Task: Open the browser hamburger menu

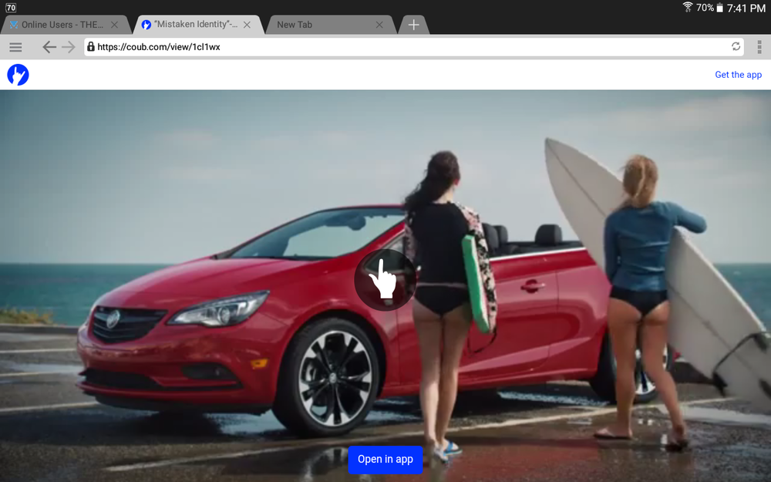Action: click(15, 47)
